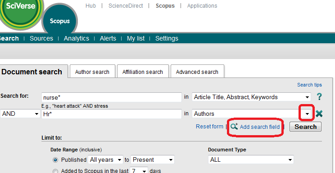Screen dimensions: 335x173
Task: Open the Affiliation search tab
Action: click(143, 72)
